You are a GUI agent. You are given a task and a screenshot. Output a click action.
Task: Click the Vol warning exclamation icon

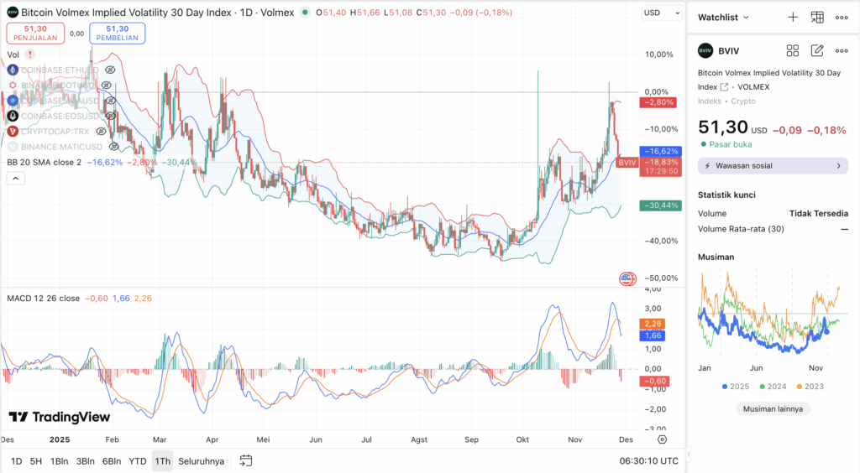coord(30,55)
